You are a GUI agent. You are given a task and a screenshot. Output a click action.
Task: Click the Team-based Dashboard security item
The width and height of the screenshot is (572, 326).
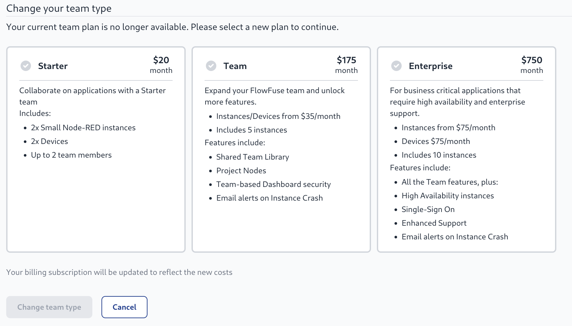point(273,184)
